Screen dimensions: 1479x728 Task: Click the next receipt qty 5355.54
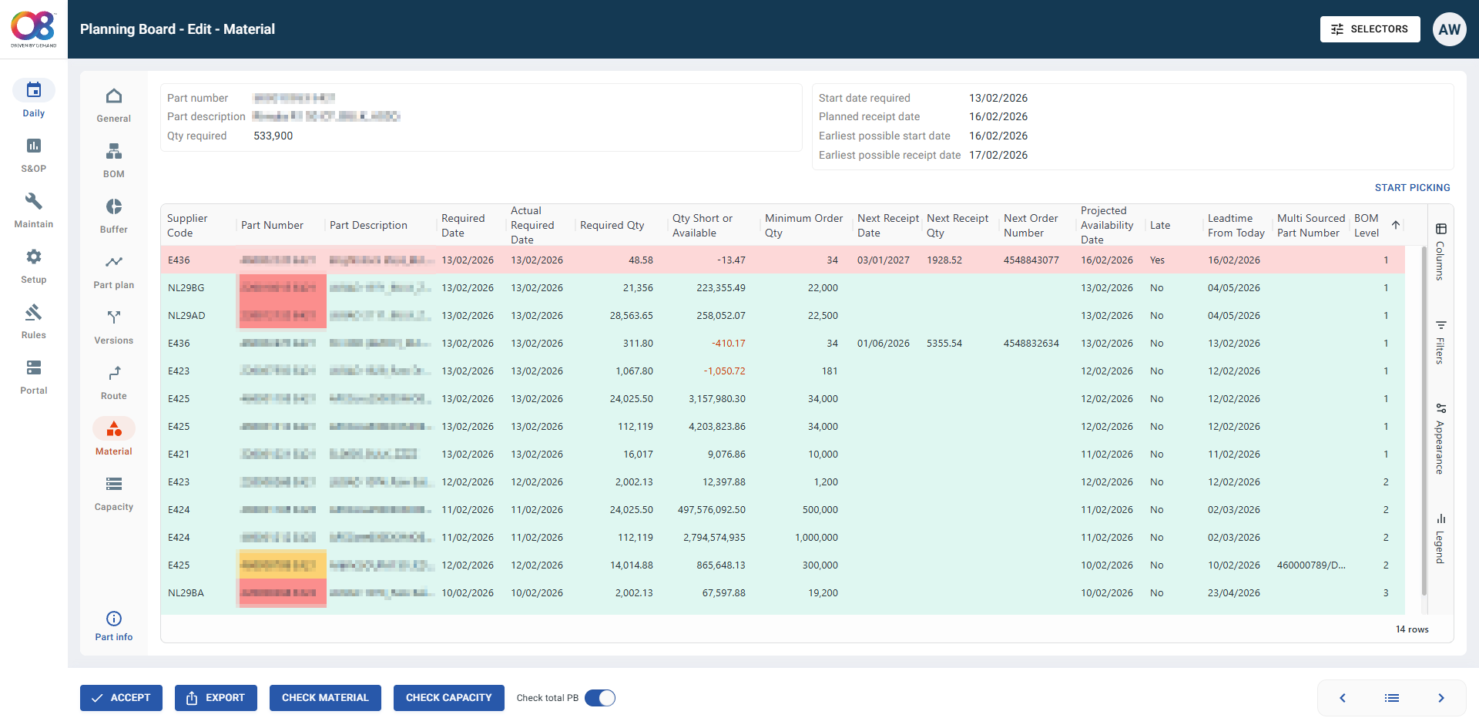click(944, 344)
